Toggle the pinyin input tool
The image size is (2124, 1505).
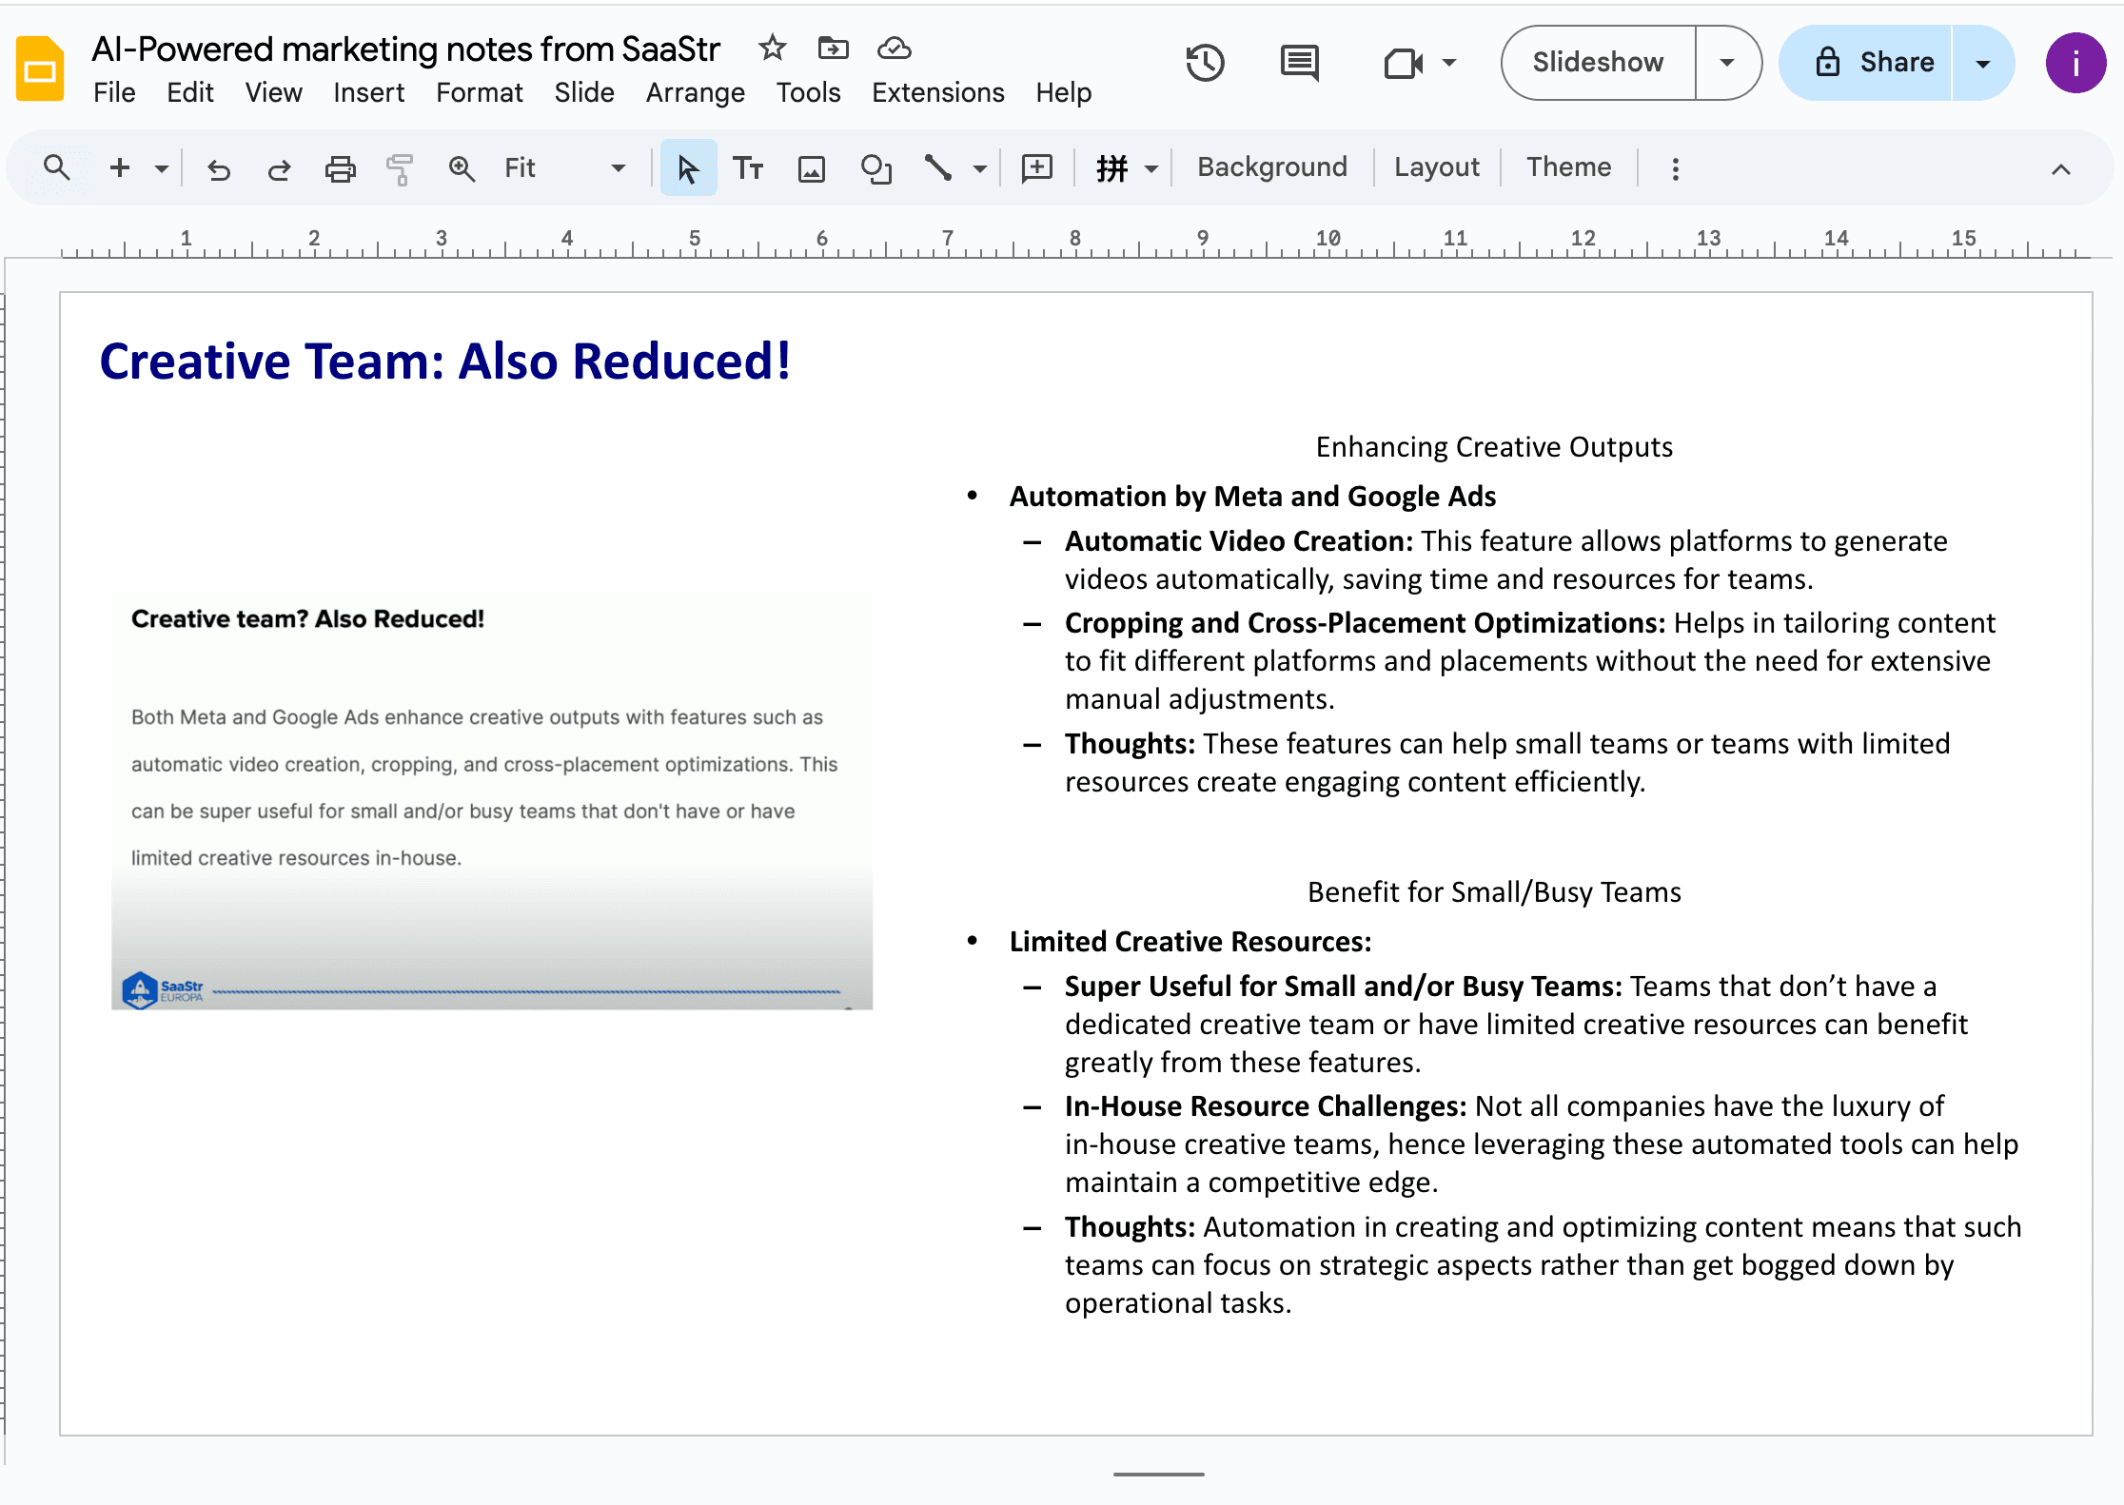(1111, 167)
